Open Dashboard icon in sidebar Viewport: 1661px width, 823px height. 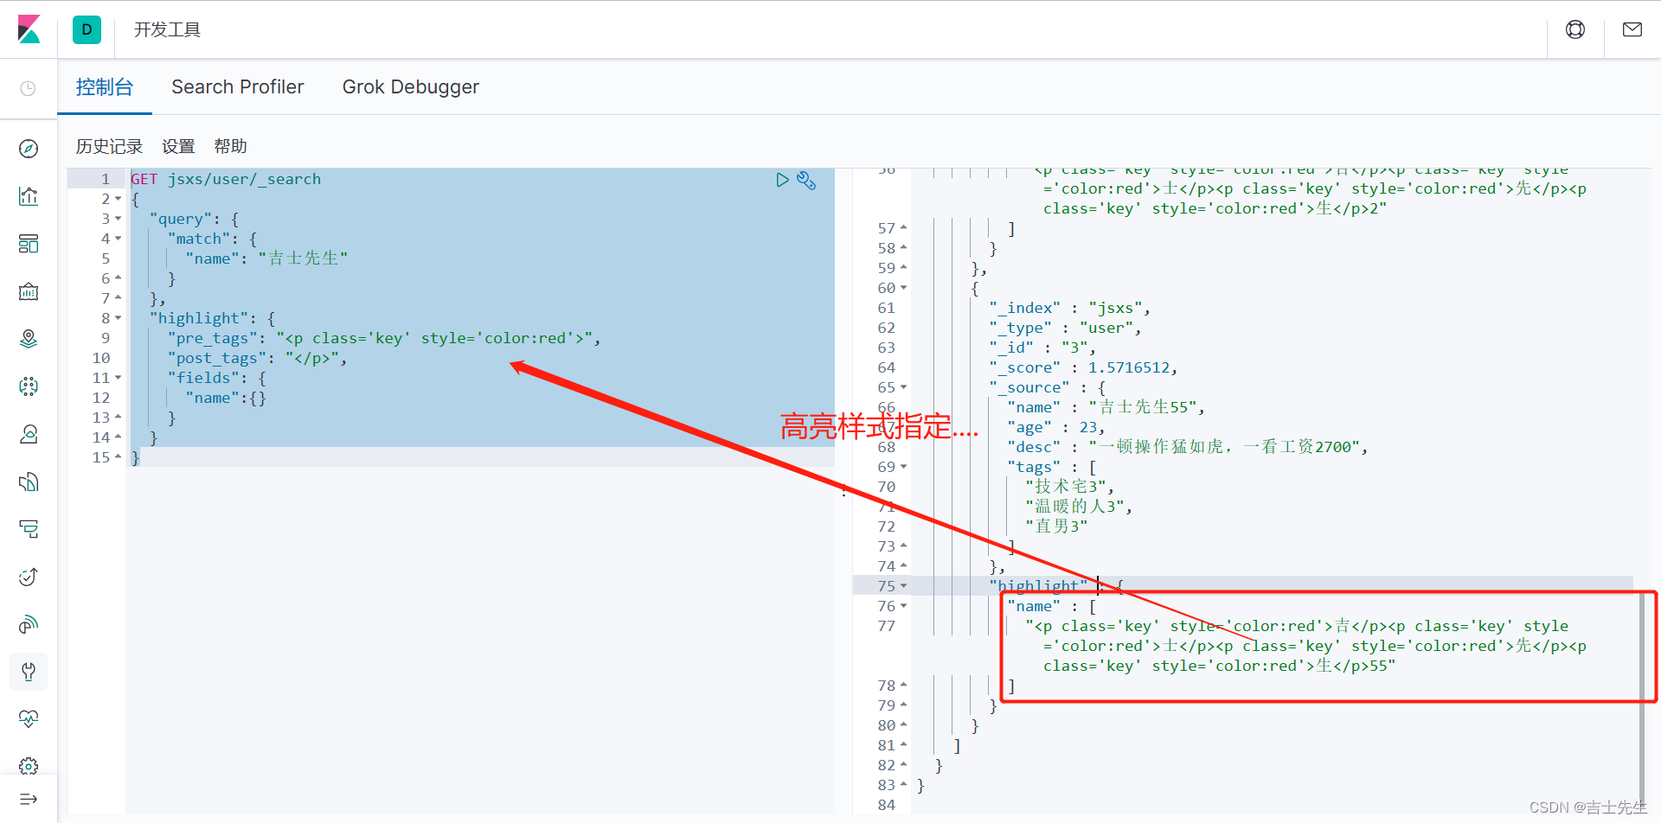[x=29, y=244]
